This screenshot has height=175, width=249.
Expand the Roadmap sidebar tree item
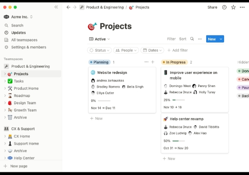click(x=5, y=96)
